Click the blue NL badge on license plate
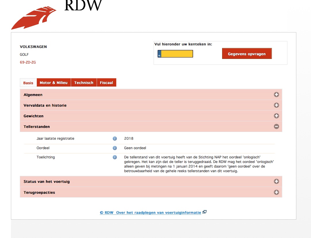This screenshot has height=238, width=311. (x=159, y=54)
